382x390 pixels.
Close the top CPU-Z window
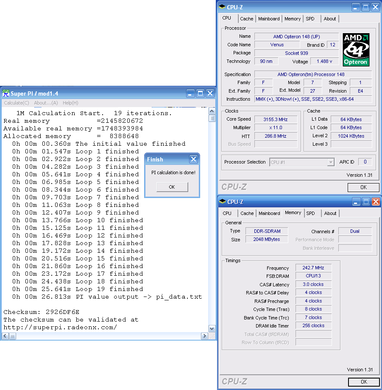(375, 7)
